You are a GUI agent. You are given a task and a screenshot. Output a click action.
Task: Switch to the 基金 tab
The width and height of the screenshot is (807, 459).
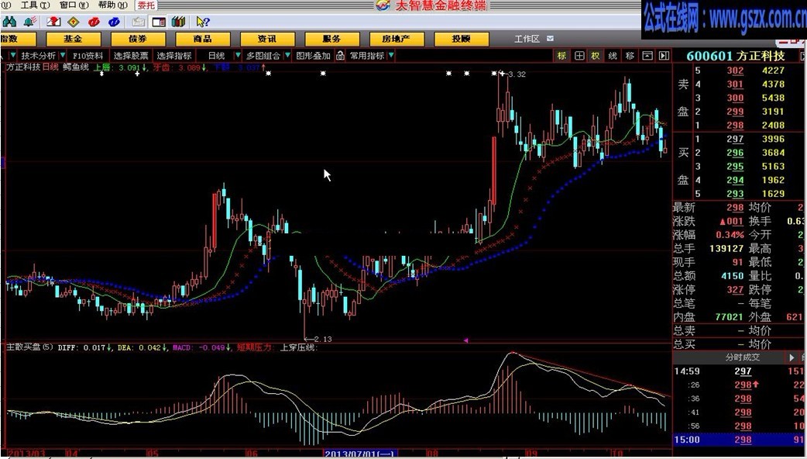pyautogui.click(x=72, y=38)
